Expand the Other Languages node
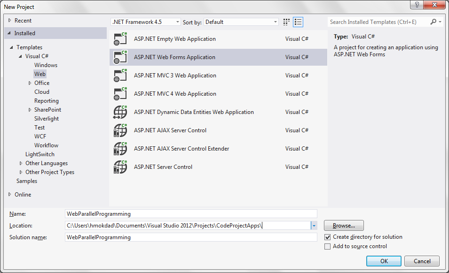 click(21, 163)
